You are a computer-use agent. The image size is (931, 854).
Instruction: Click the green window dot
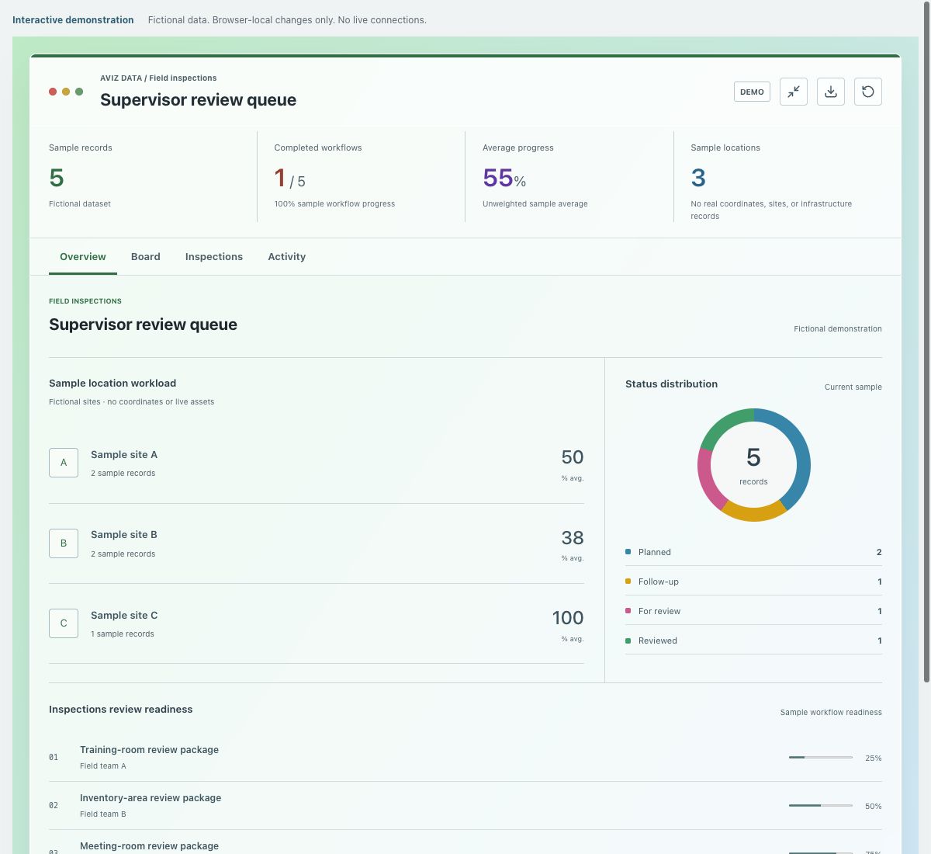[x=79, y=92]
